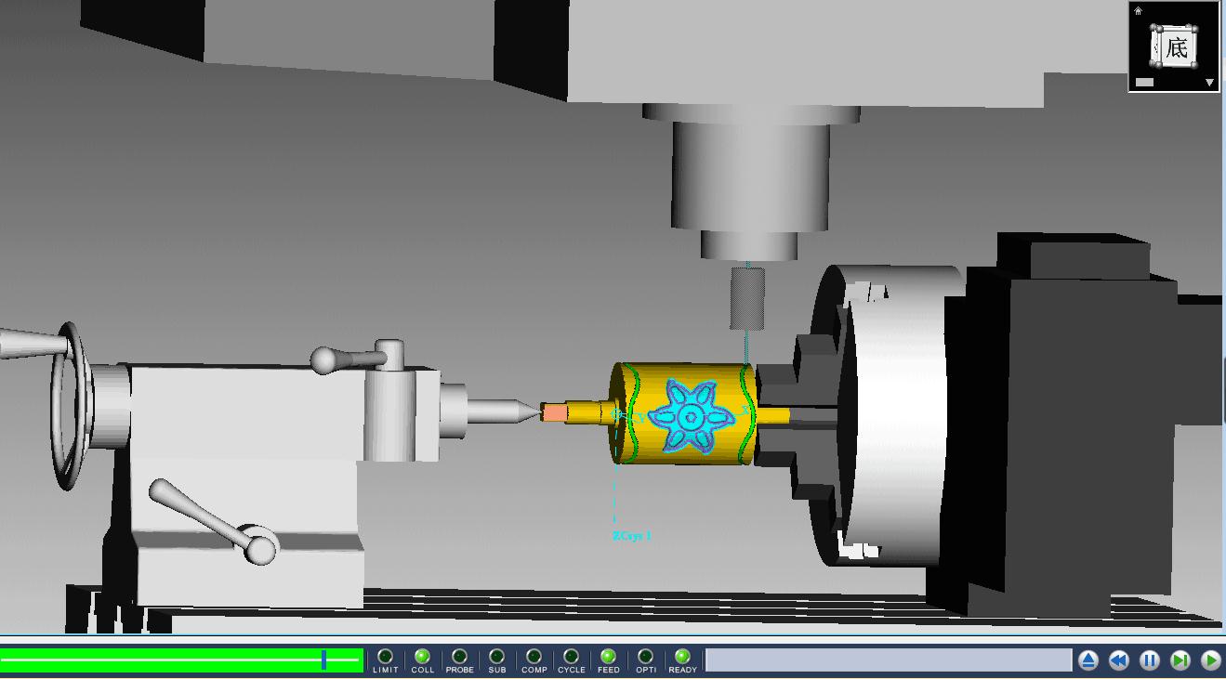This screenshot has height=679, width=1226.
Task: Click the 底 face of view cube
Action: (x=1176, y=47)
